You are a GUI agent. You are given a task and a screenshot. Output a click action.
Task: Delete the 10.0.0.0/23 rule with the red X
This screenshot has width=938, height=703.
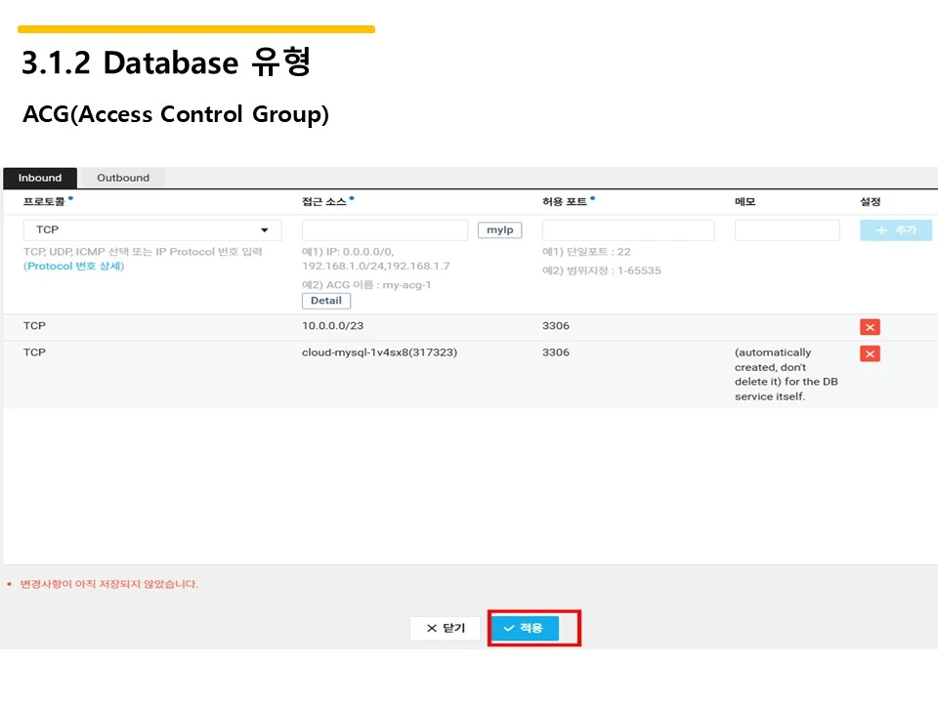pyautogui.click(x=870, y=327)
